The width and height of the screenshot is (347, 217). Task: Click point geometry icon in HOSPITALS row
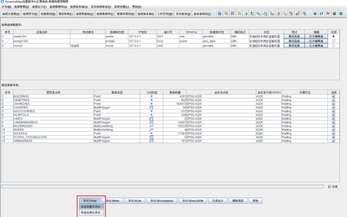[x=152, y=115]
